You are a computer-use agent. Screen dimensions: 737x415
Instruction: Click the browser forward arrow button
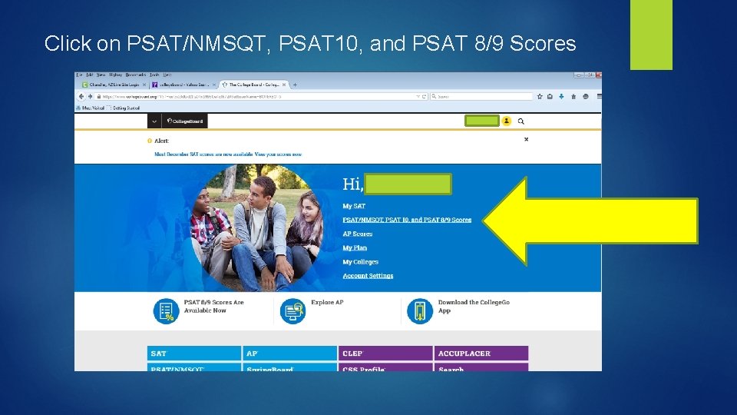(90, 97)
